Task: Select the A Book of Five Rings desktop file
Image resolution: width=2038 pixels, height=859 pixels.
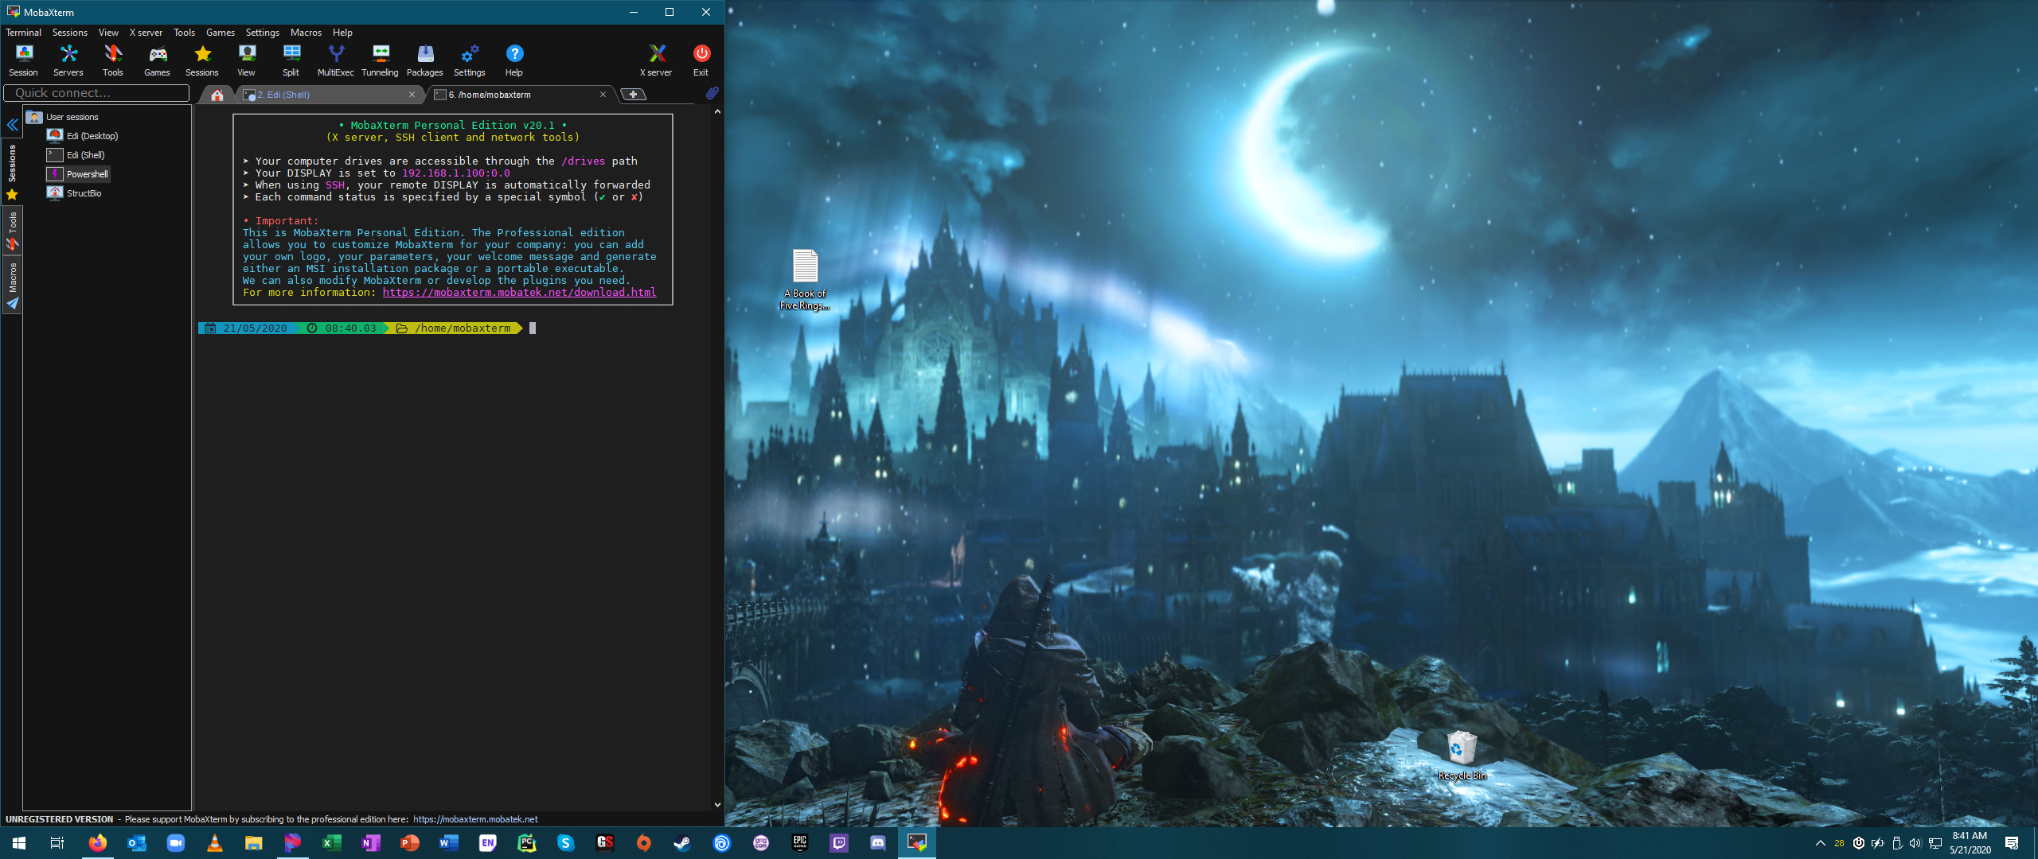Action: (805, 279)
